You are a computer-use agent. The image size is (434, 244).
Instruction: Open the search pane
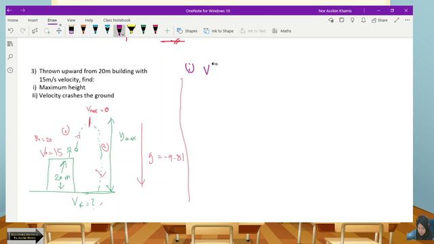pos(10,57)
